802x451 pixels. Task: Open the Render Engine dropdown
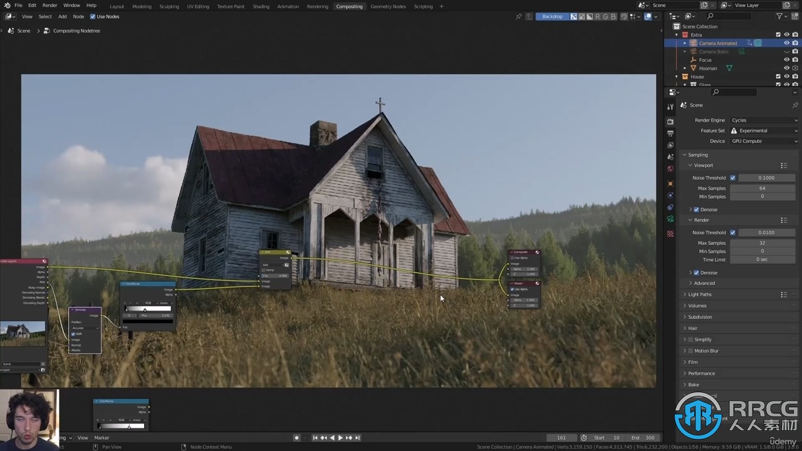pos(764,120)
